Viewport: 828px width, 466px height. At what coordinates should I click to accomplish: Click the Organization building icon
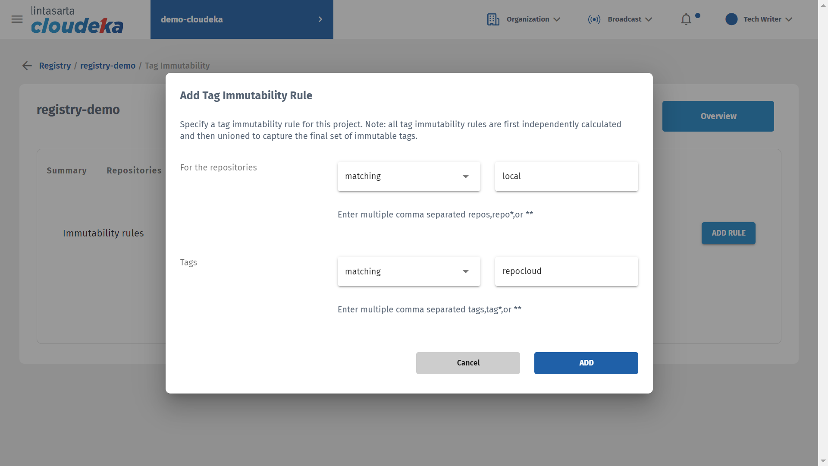493,19
